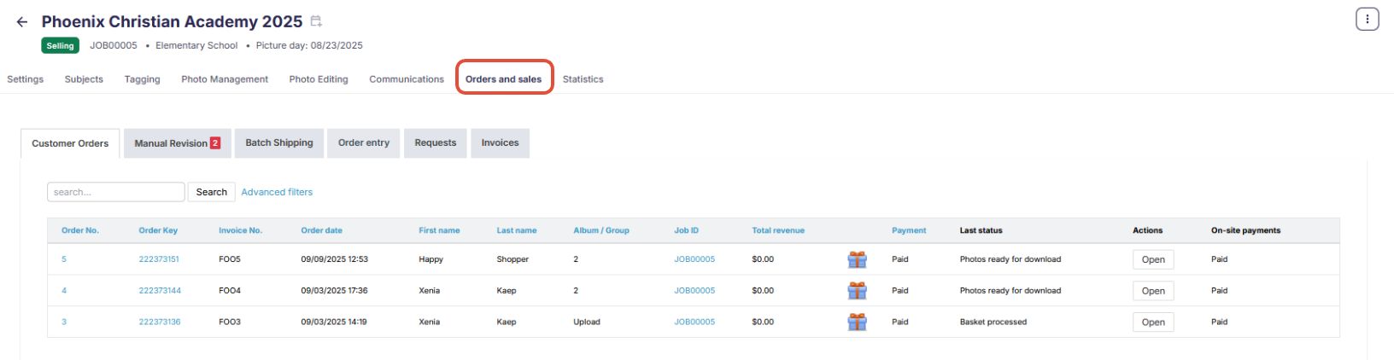Open order number 3 link
This screenshot has width=1394, height=360.
tap(64, 322)
